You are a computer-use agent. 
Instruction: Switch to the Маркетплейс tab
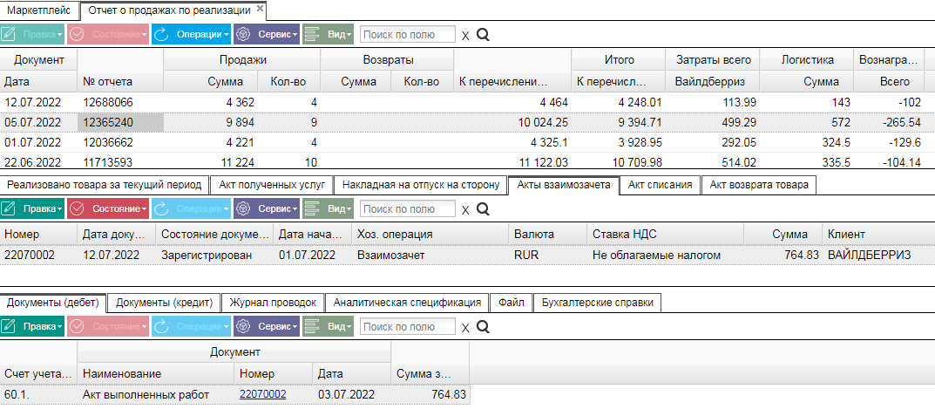pyautogui.click(x=38, y=10)
